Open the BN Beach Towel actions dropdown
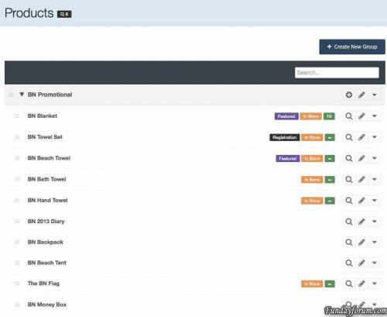Image resolution: width=387 pixels, height=317 pixels. point(375,158)
